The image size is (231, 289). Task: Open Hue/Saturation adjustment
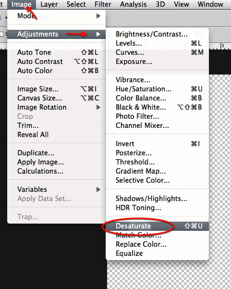tap(158, 89)
